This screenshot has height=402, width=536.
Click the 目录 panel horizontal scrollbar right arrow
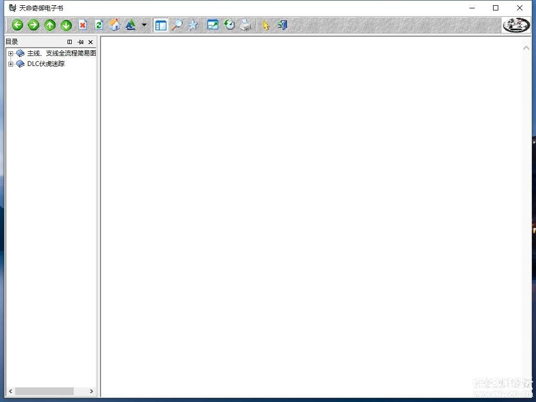91,392
